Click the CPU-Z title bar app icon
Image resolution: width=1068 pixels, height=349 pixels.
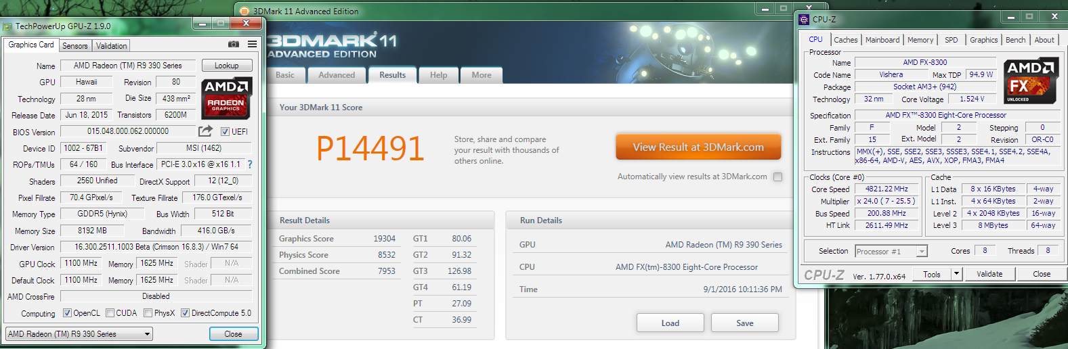click(x=804, y=19)
